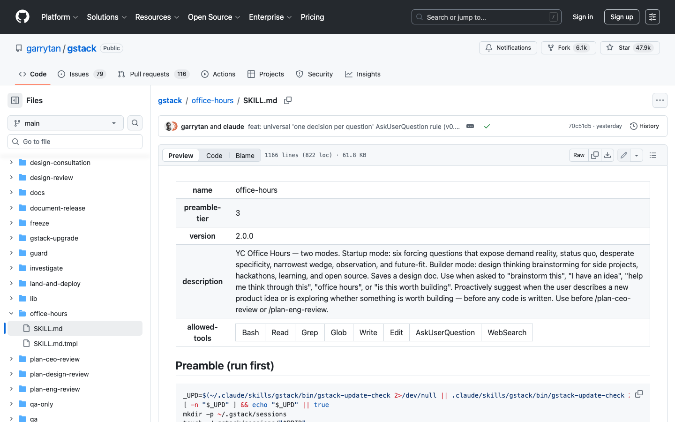The width and height of the screenshot is (675, 422).
Task: Focus the Search or jump to field
Action: (487, 17)
